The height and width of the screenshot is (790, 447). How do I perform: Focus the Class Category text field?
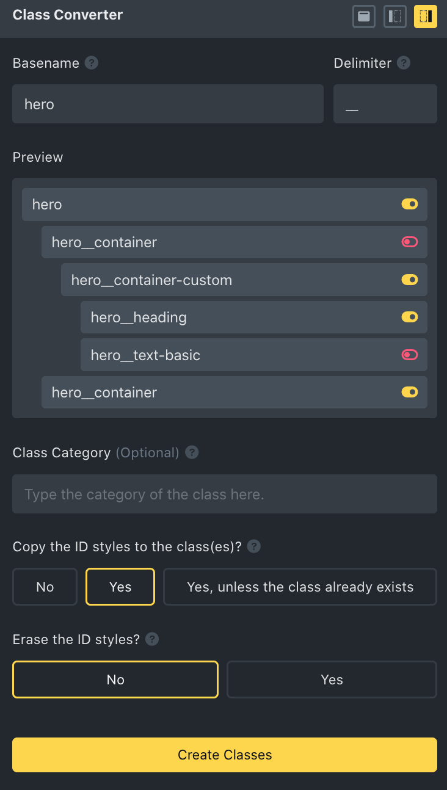coord(225,494)
